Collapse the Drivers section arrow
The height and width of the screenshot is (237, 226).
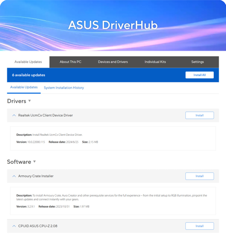click(29, 101)
